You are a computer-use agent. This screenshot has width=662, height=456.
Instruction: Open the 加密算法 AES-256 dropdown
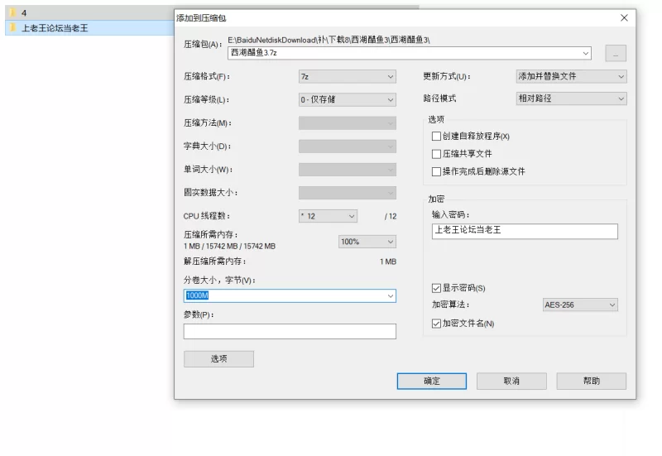pyautogui.click(x=580, y=305)
